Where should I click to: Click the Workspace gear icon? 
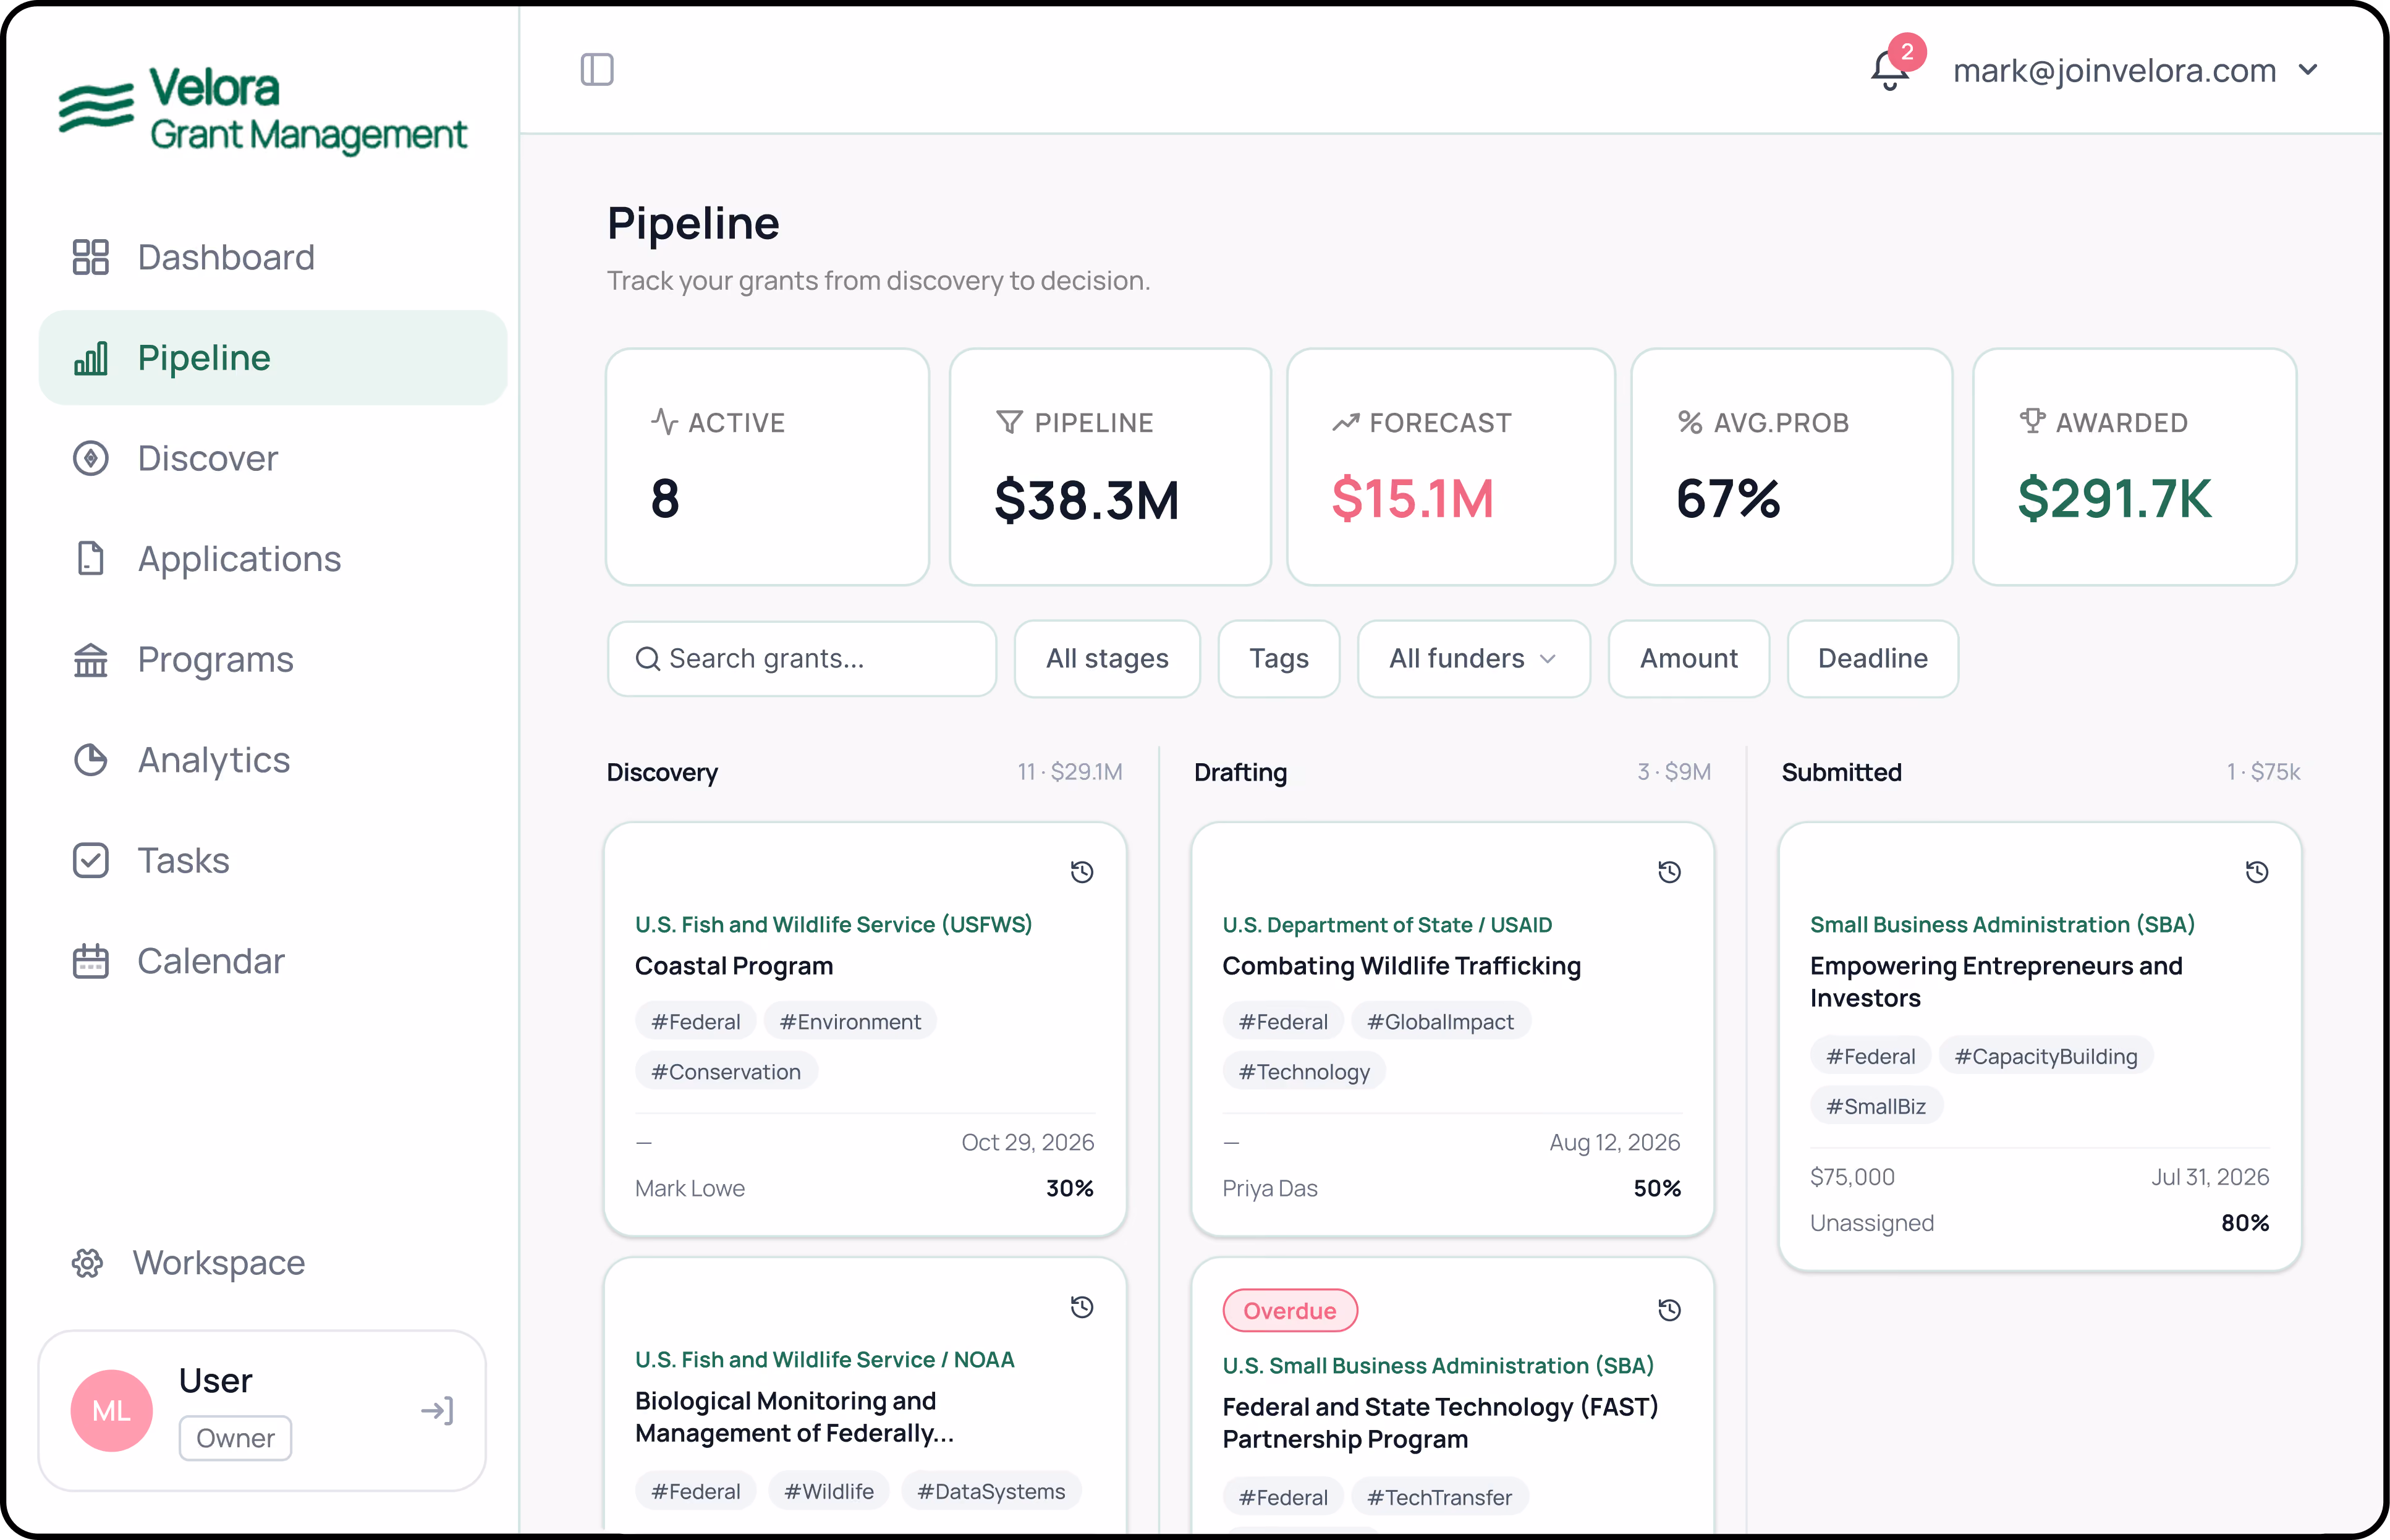(x=87, y=1263)
